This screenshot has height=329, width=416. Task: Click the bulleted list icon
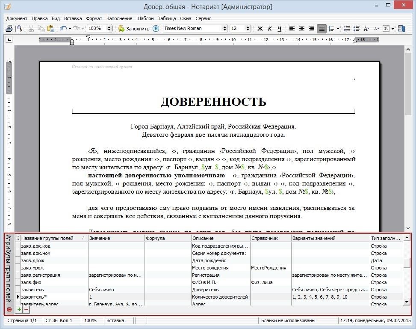[356, 28]
